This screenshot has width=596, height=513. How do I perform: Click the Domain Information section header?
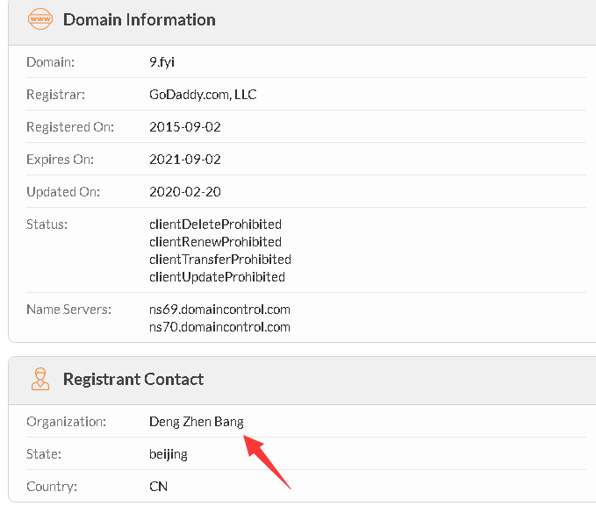[x=140, y=19]
